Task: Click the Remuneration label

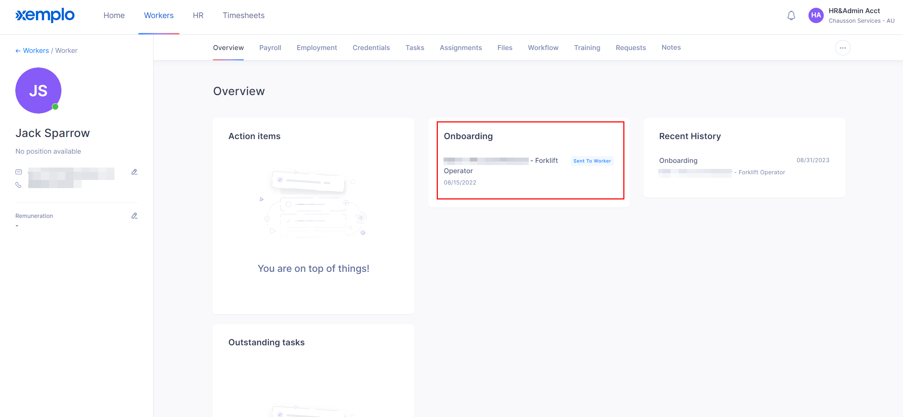Action: pos(34,216)
